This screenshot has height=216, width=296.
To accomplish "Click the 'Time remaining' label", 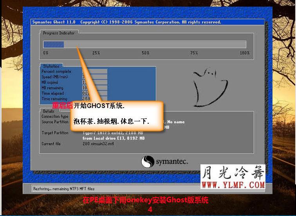I will (x=54, y=99).
